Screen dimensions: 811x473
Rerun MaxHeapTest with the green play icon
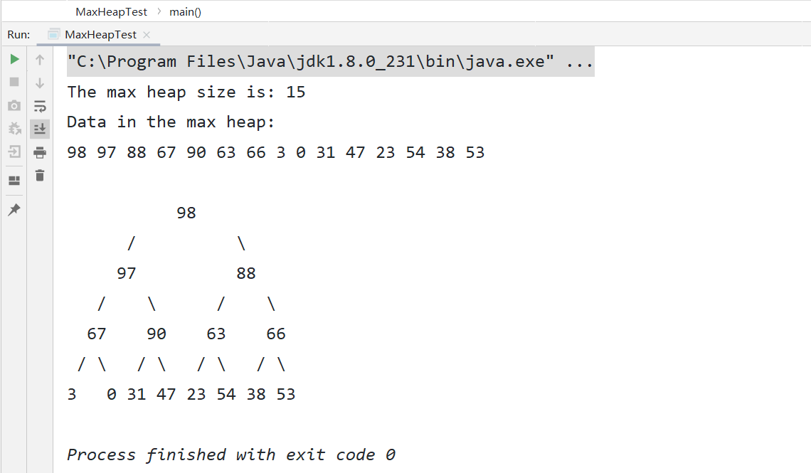click(14, 59)
